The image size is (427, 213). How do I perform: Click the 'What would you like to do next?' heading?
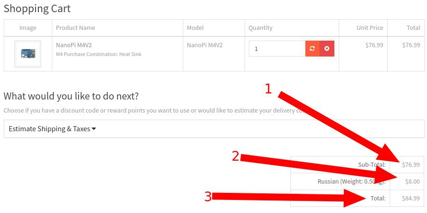click(x=71, y=96)
